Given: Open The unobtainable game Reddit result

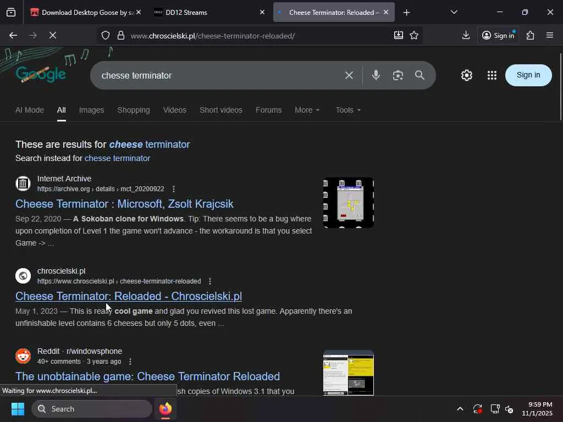Looking at the screenshot, I should click(147, 376).
